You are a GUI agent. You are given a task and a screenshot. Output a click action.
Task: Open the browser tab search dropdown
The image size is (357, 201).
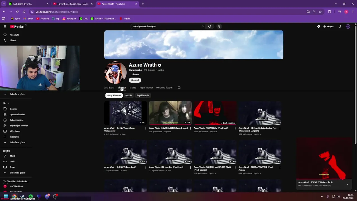click(4, 4)
